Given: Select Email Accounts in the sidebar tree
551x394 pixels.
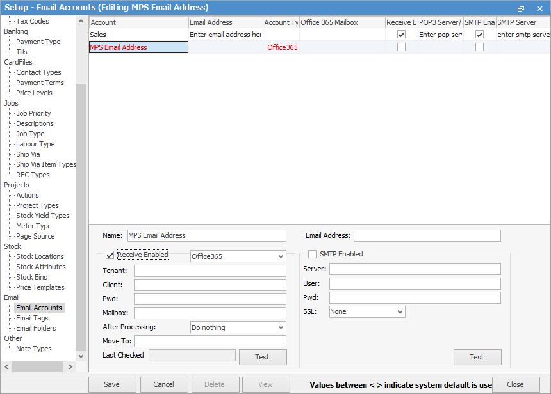Looking at the screenshot, I should click(39, 307).
